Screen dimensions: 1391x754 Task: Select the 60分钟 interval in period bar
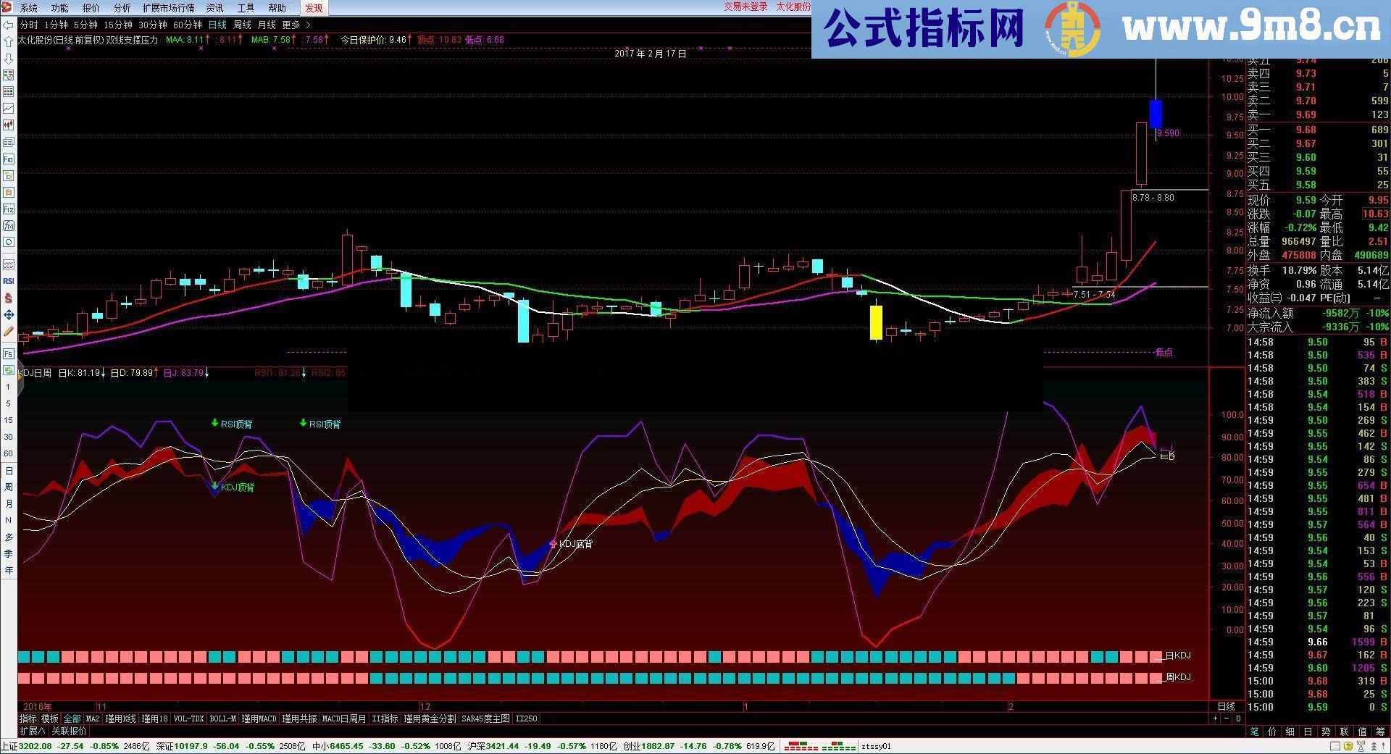click(x=187, y=24)
